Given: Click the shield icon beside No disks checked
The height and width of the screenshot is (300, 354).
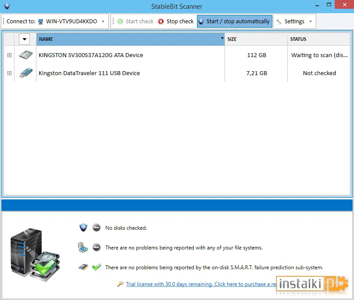Looking at the screenshot, I should click(83, 228).
